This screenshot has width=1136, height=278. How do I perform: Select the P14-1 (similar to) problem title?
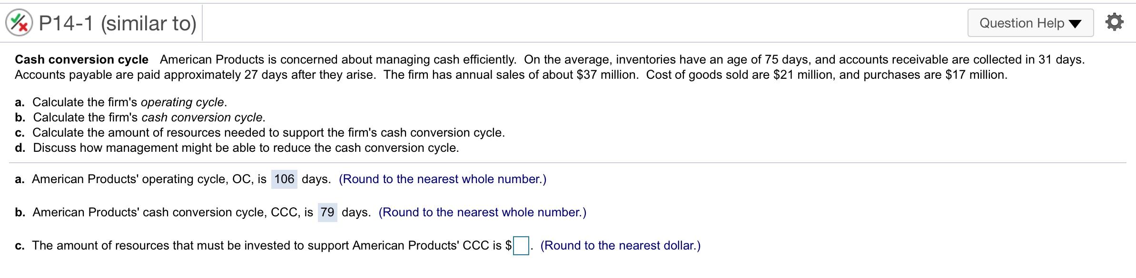pyautogui.click(x=116, y=21)
